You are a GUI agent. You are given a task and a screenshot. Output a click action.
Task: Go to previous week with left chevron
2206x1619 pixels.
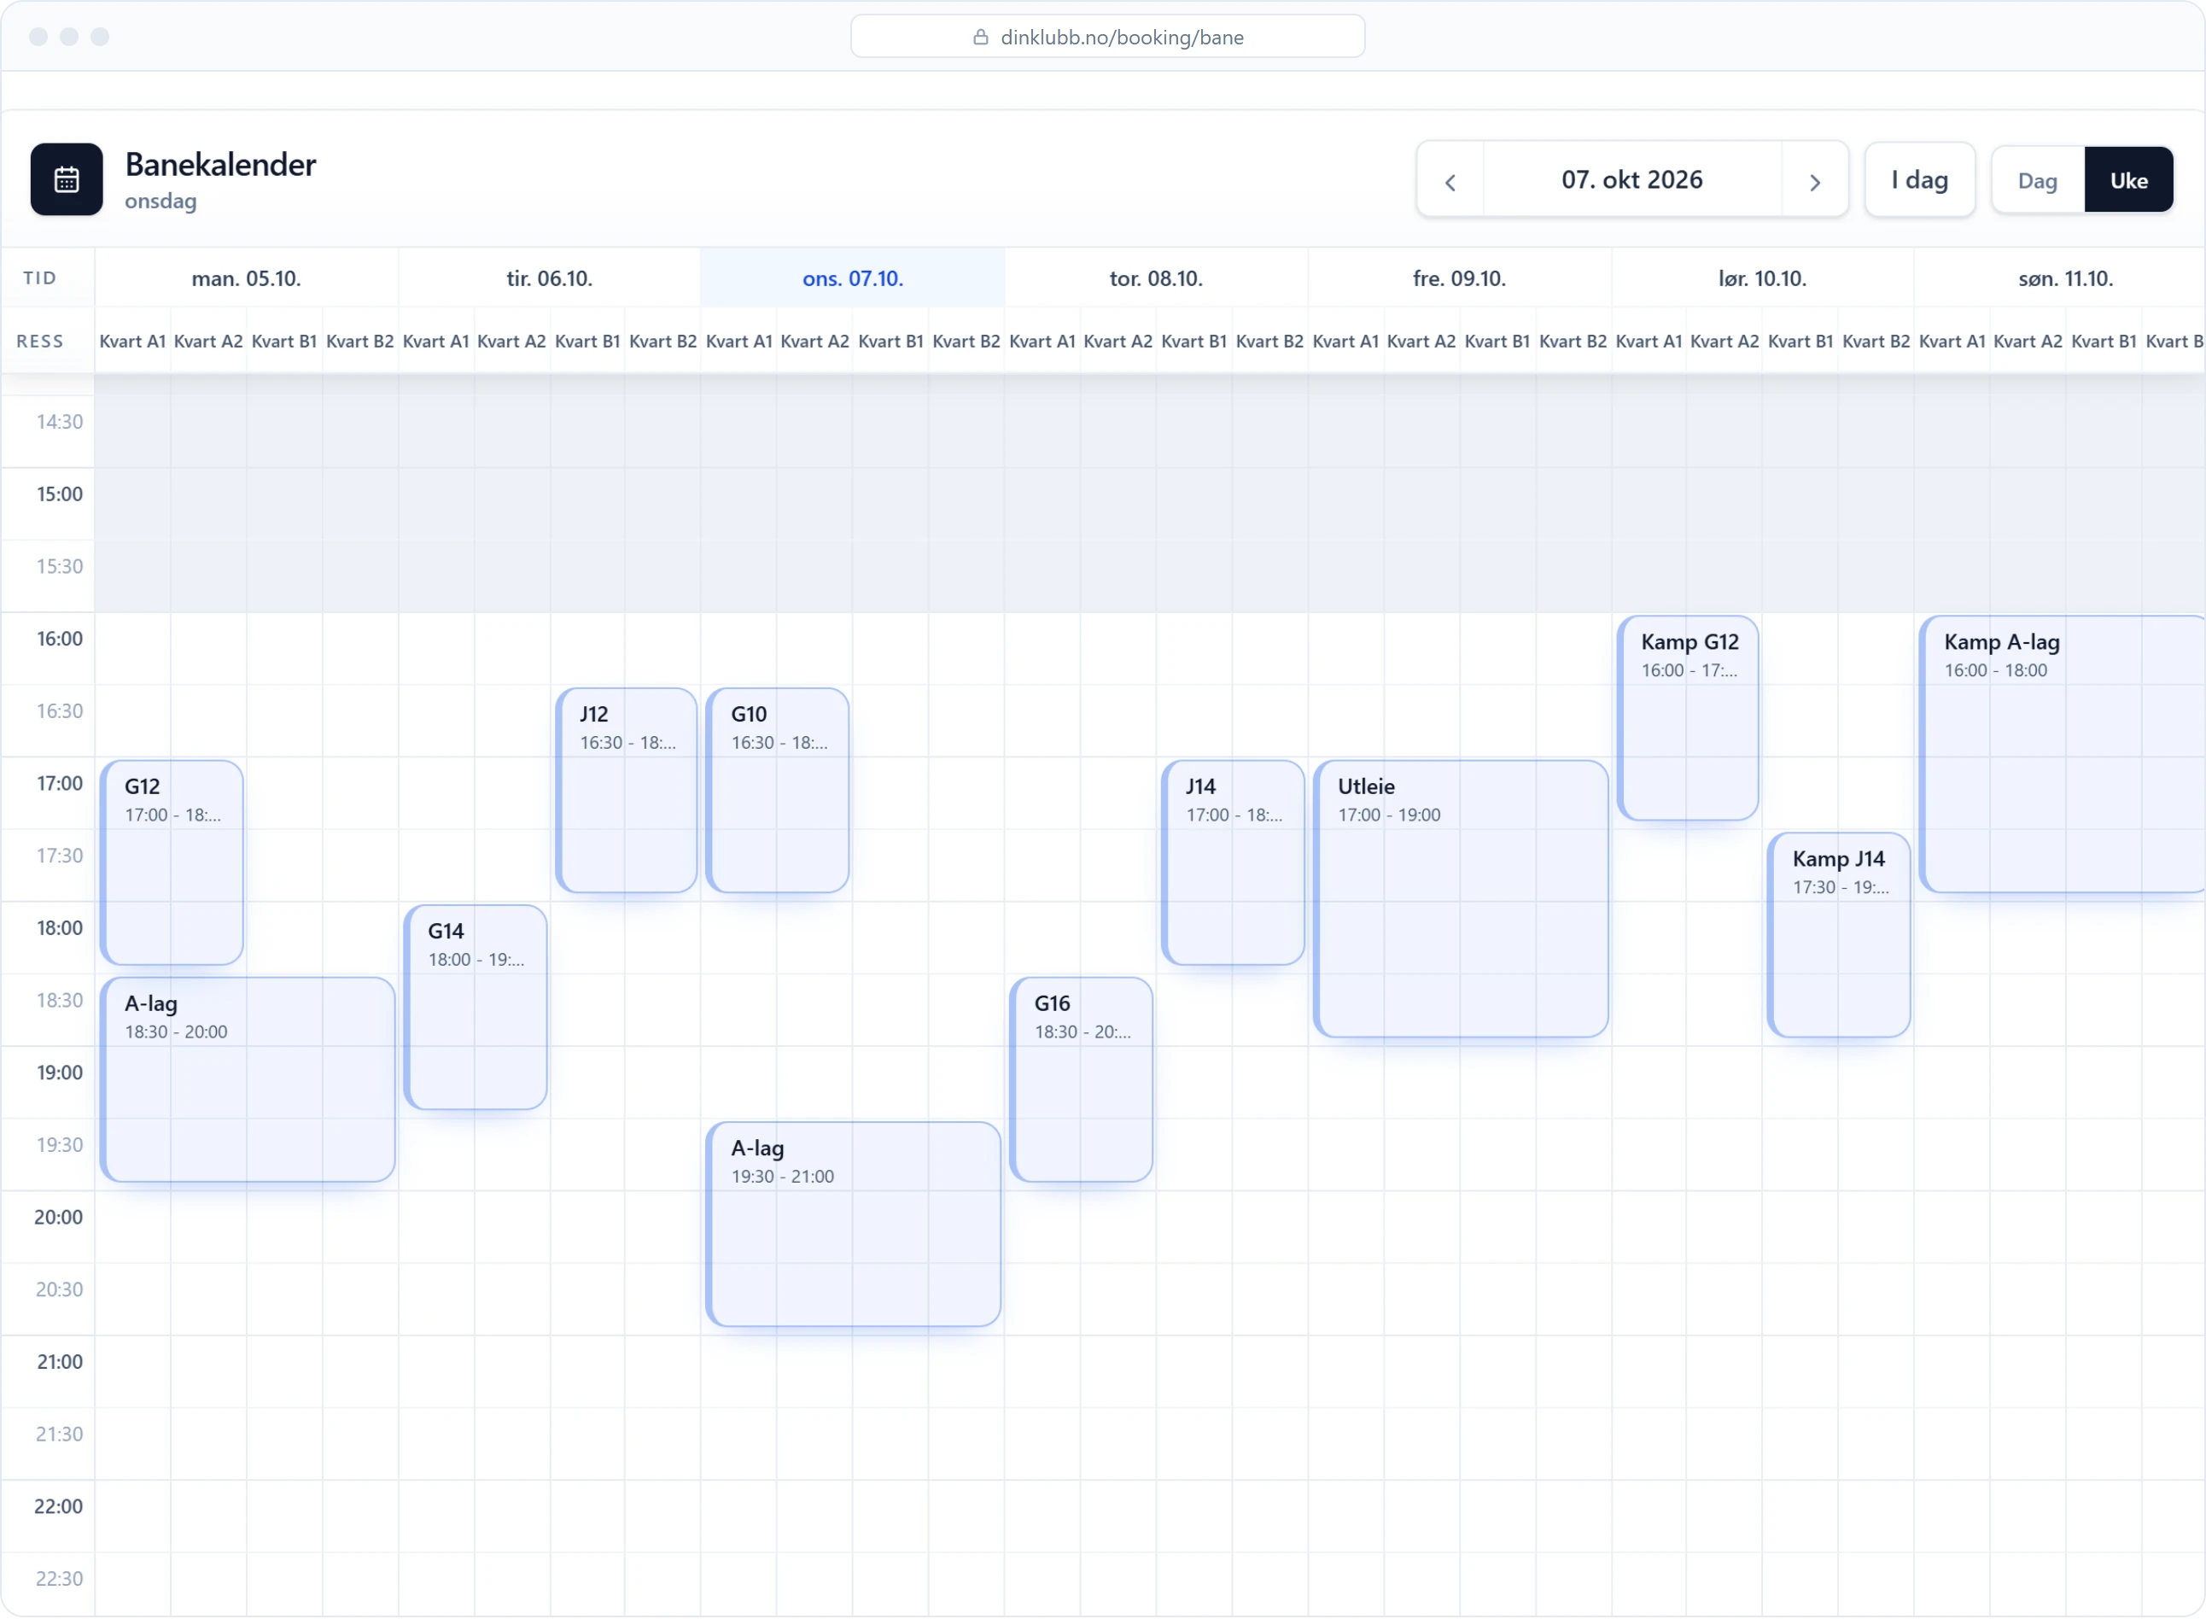[x=1450, y=181]
